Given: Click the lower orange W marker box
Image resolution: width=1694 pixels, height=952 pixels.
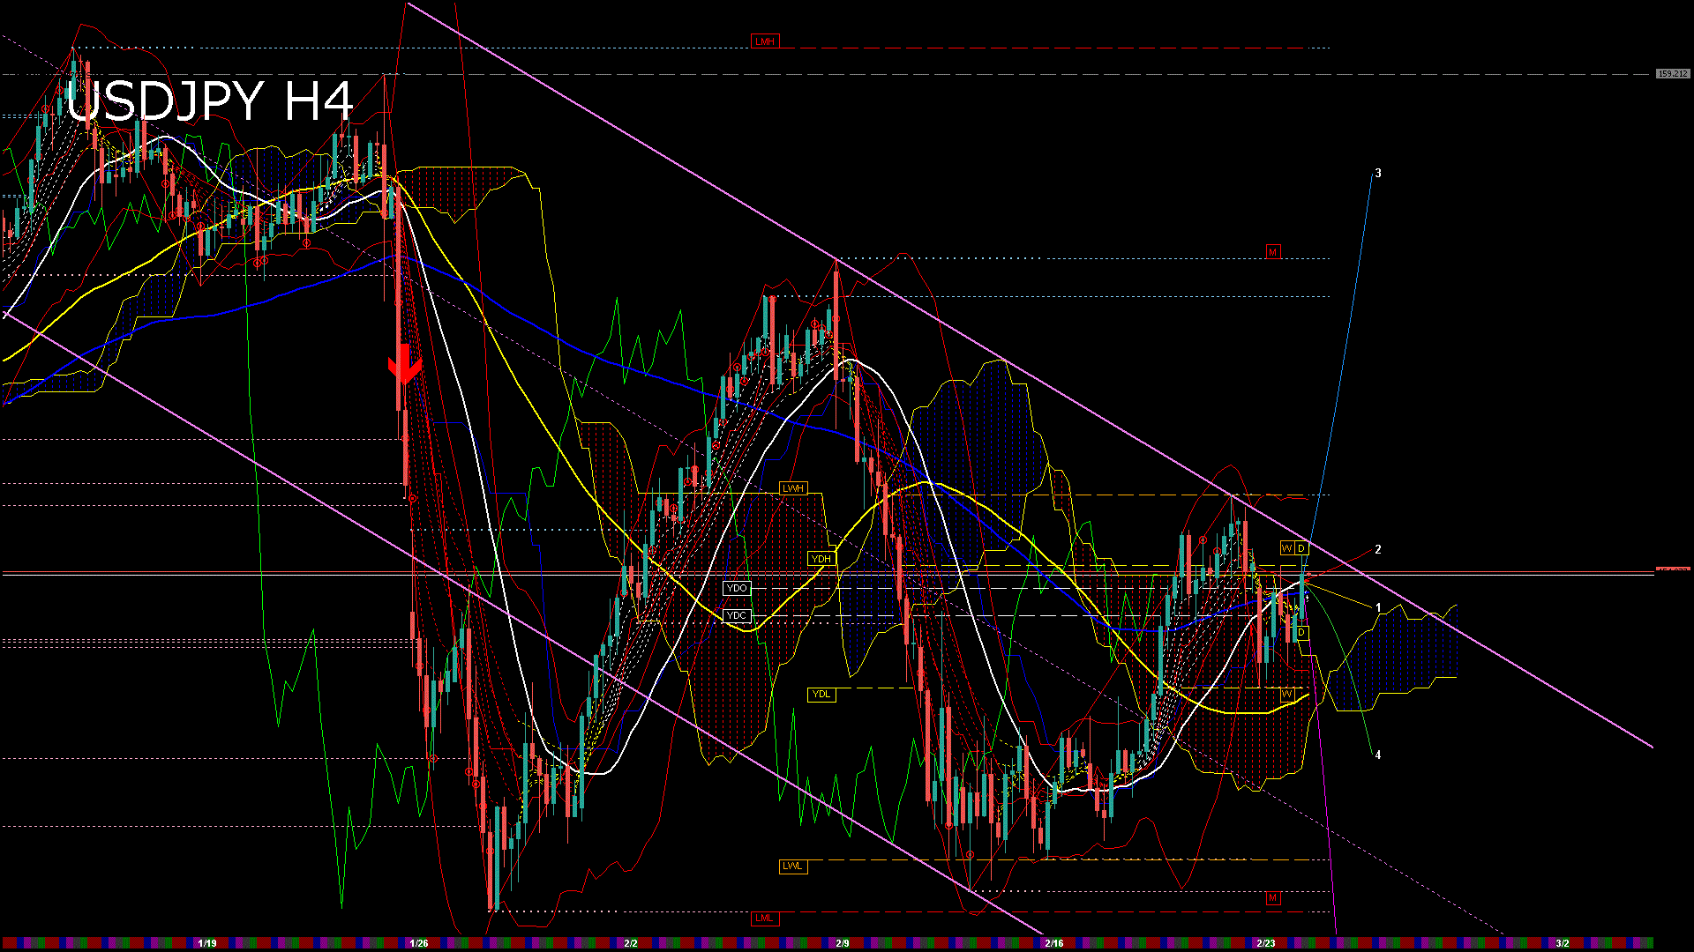Looking at the screenshot, I should 1287,695.
